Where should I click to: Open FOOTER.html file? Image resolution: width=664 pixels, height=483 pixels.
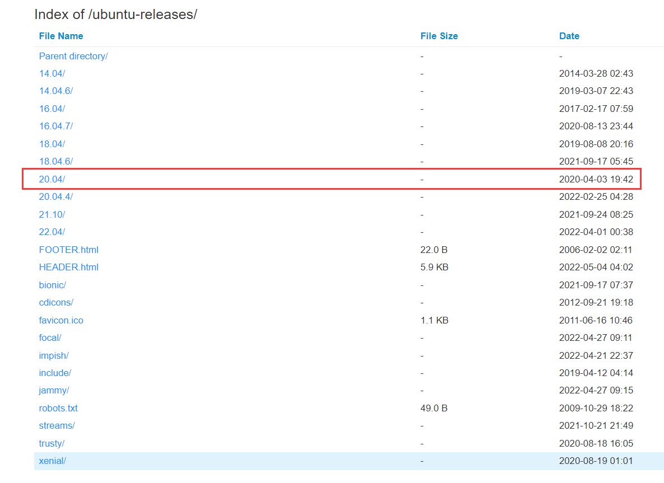click(x=69, y=250)
